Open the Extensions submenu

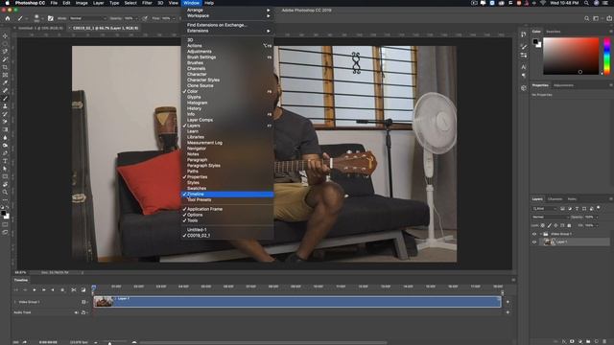tap(227, 31)
